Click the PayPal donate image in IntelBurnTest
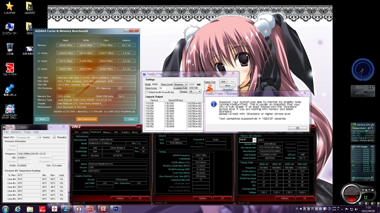The height and width of the screenshot is (213, 380). tap(227, 89)
